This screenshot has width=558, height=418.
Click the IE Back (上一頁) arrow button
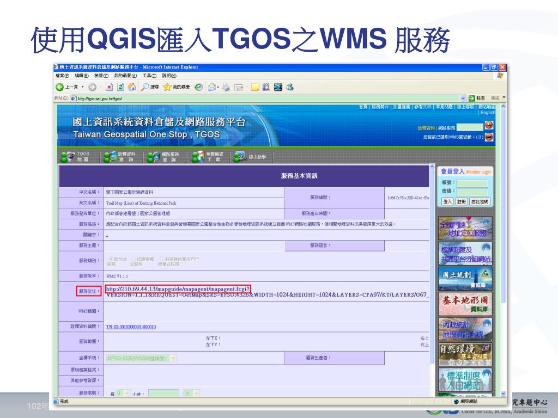click(x=59, y=87)
